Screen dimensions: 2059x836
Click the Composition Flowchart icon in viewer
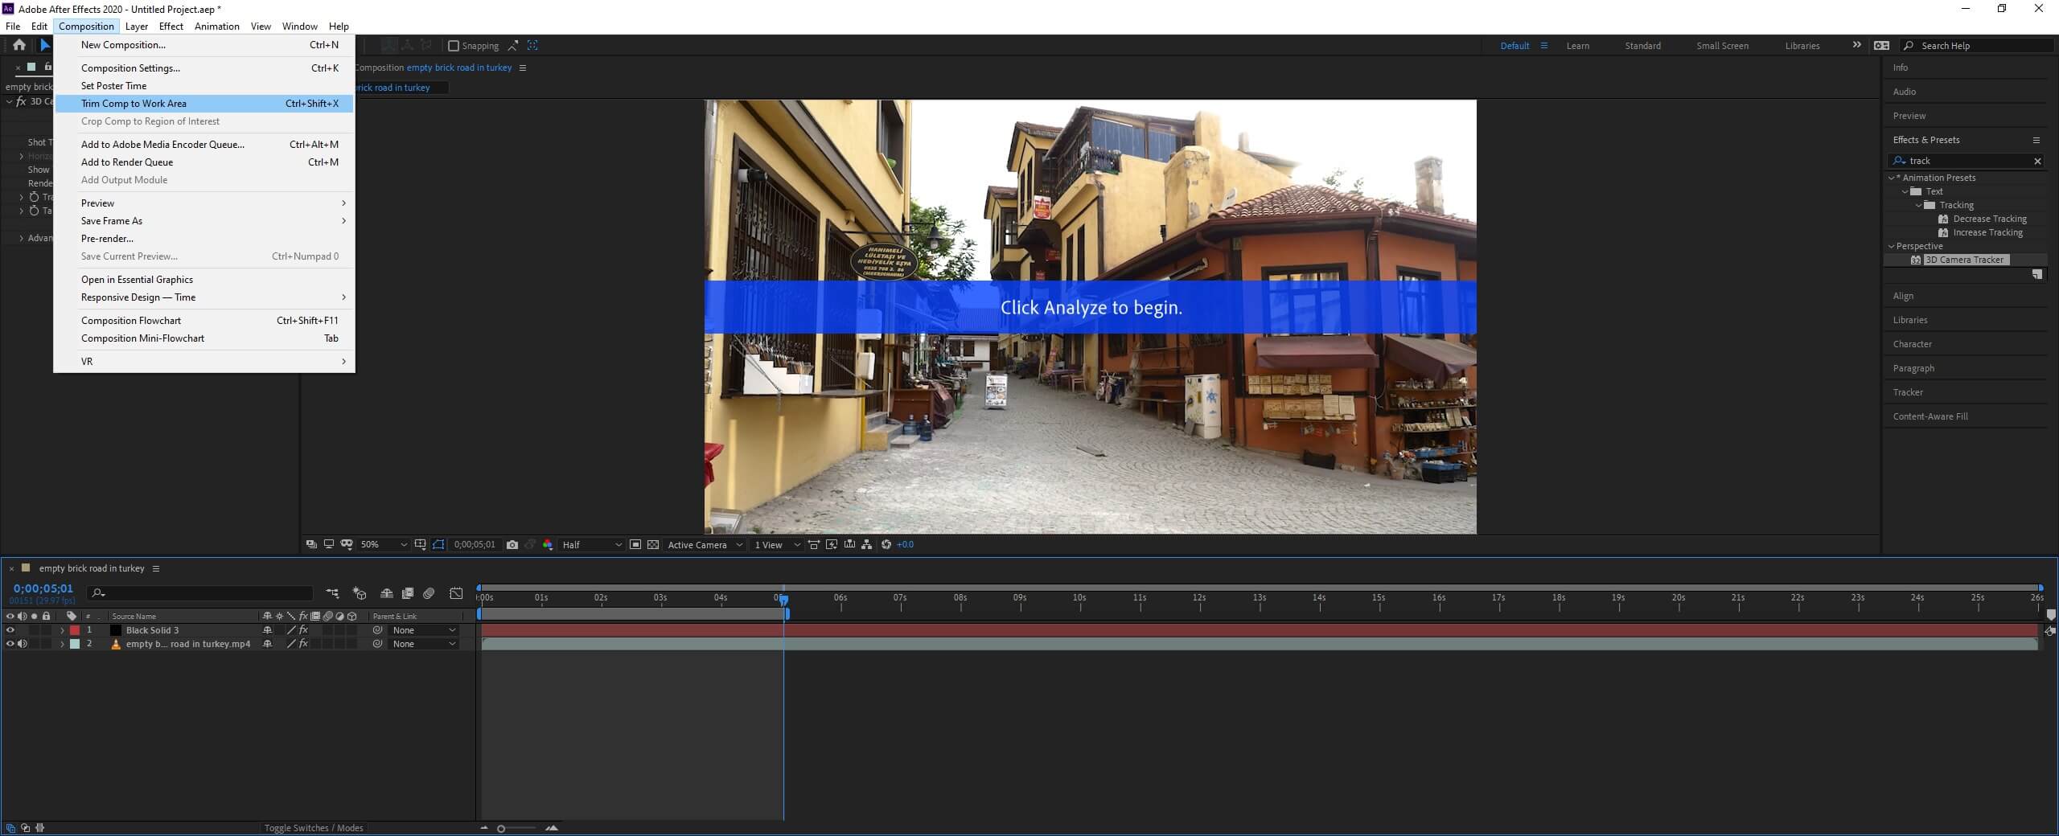click(x=866, y=545)
